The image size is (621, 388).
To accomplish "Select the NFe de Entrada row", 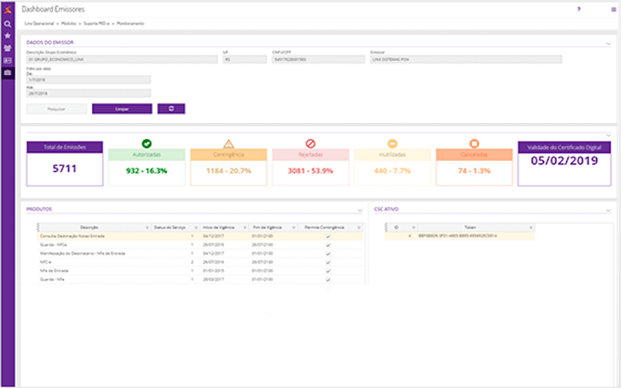I will click(x=200, y=271).
